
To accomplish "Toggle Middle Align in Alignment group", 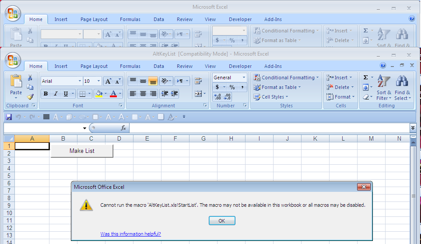I will [143, 81].
